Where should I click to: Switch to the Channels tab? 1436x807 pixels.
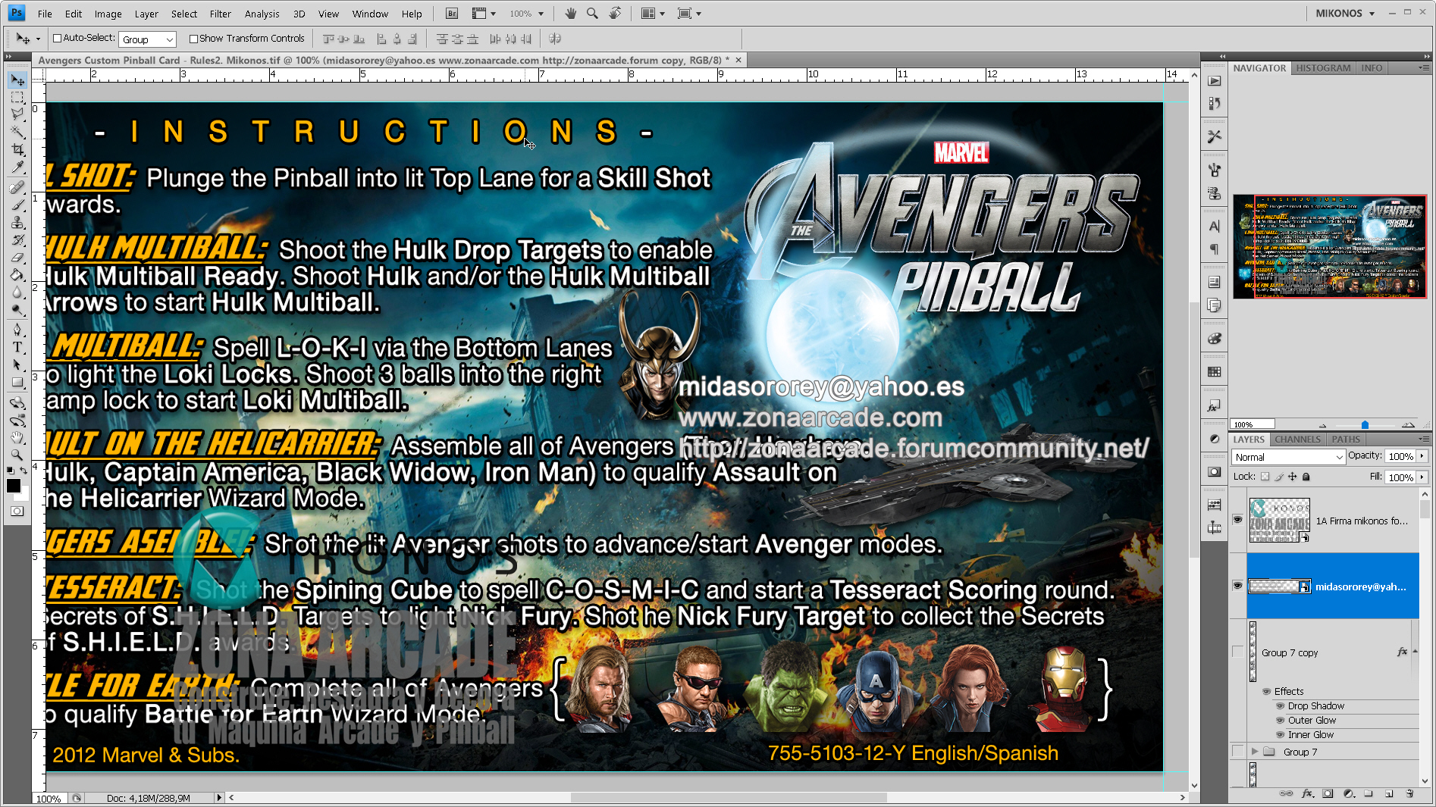1297,439
